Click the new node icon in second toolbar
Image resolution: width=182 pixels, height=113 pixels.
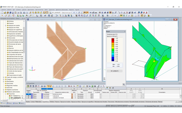click(2, 16)
